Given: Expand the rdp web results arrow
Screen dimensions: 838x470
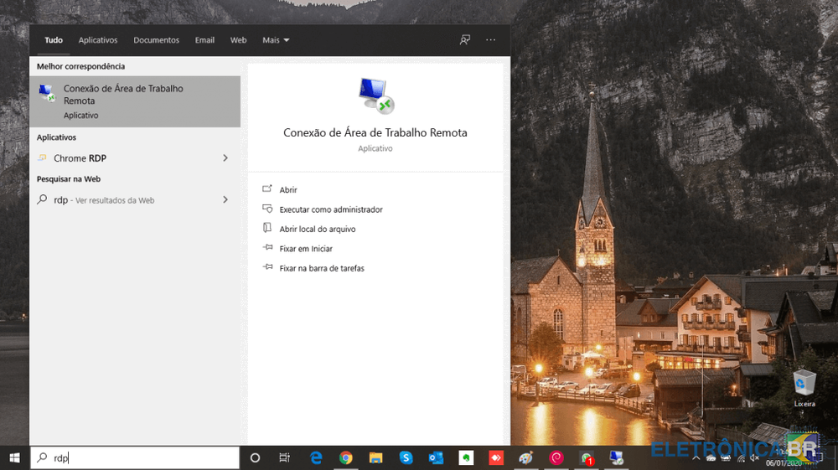Looking at the screenshot, I should [225, 200].
